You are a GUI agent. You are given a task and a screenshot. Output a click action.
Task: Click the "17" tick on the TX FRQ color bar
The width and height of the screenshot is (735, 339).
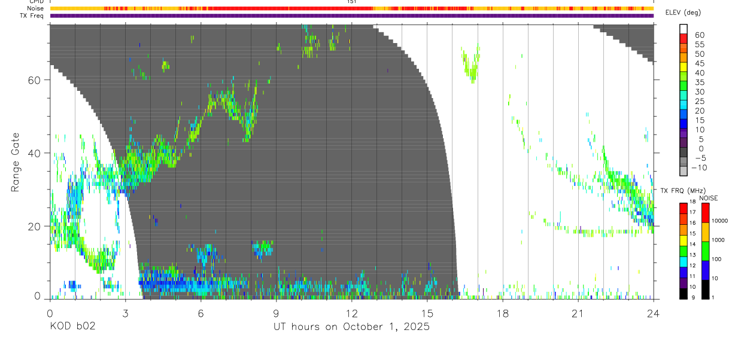click(x=693, y=212)
